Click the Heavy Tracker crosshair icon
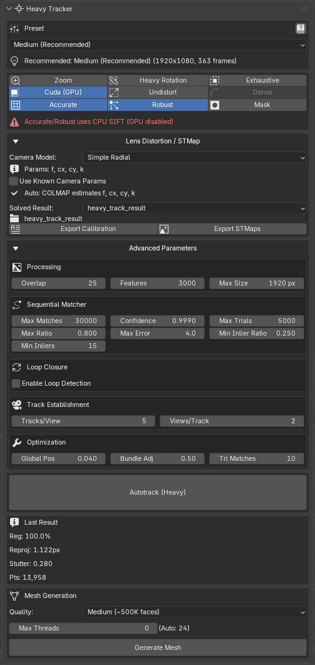315x665 pixels. 19,9
